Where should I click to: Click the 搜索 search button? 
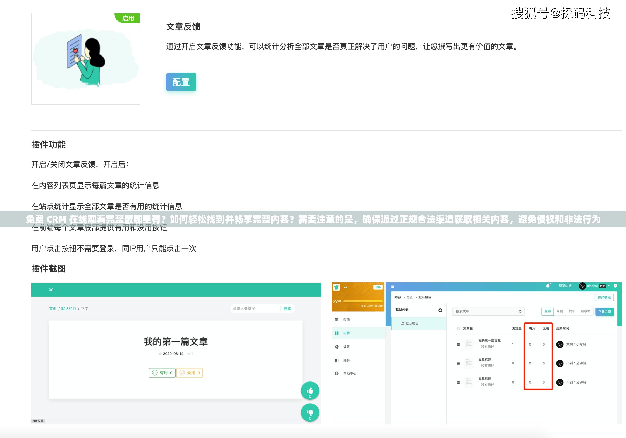point(287,309)
